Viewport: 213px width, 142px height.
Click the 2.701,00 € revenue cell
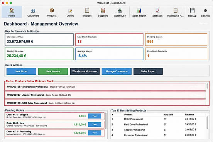[191, 135]
